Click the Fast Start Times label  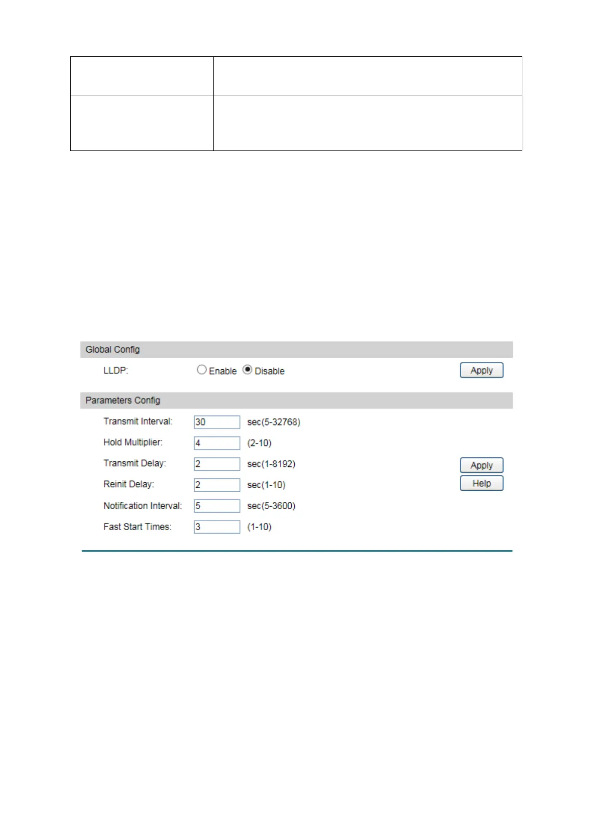[x=137, y=527]
